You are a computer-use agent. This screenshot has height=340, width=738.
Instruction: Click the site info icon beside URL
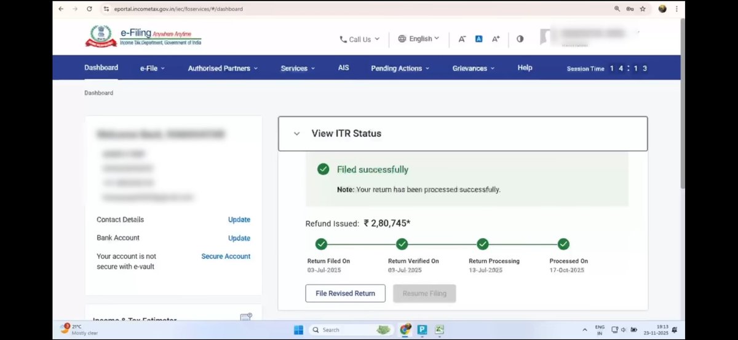click(x=106, y=9)
